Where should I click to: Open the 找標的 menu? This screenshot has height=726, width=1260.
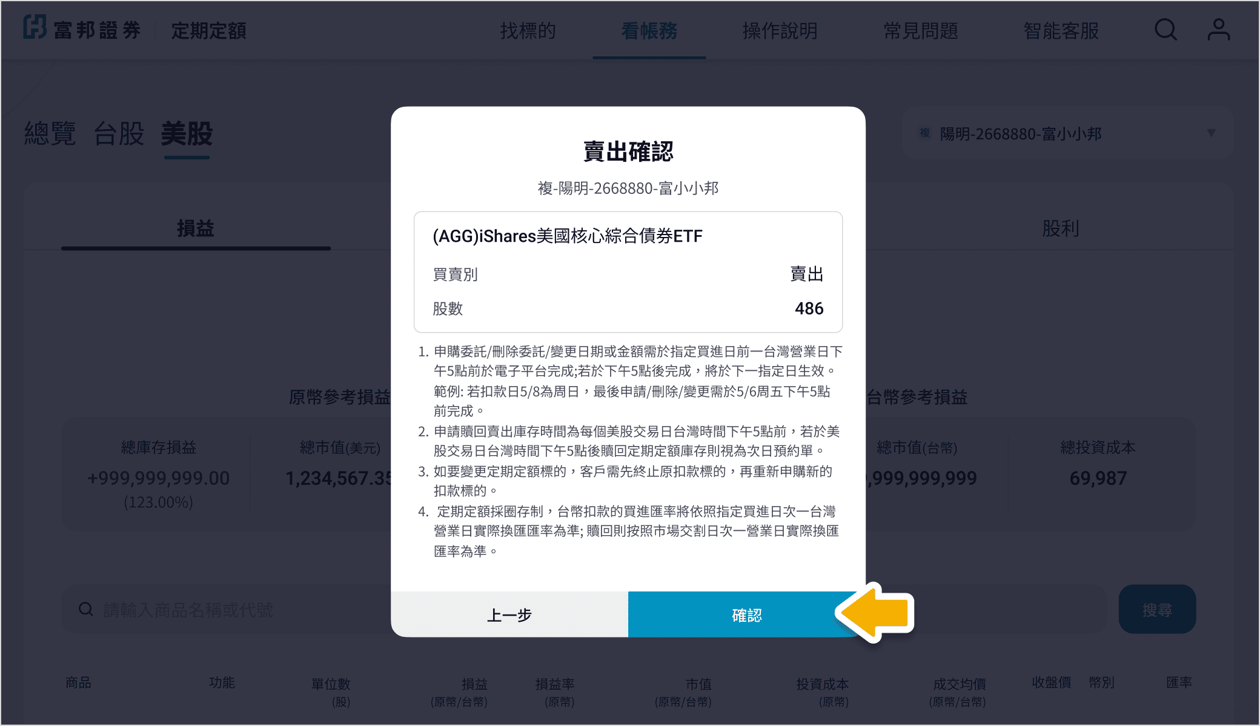pos(528,30)
